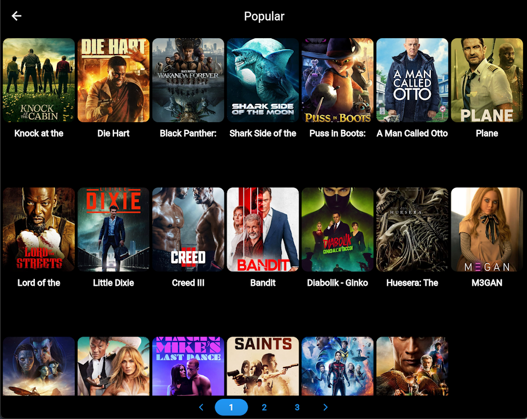Open the Creed III poster
The width and height of the screenshot is (527, 419).
point(188,230)
